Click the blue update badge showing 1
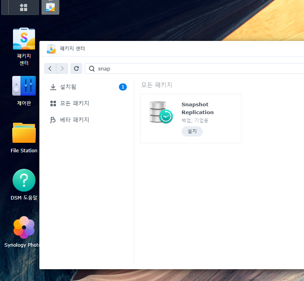The image size is (304, 281). (123, 87)
